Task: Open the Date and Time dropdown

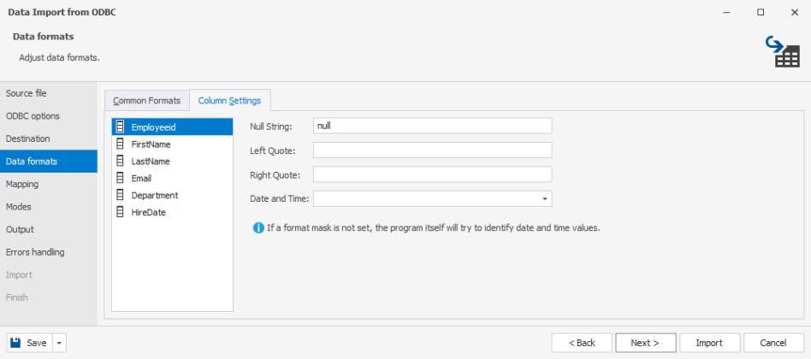Action: tap(545, 199)
